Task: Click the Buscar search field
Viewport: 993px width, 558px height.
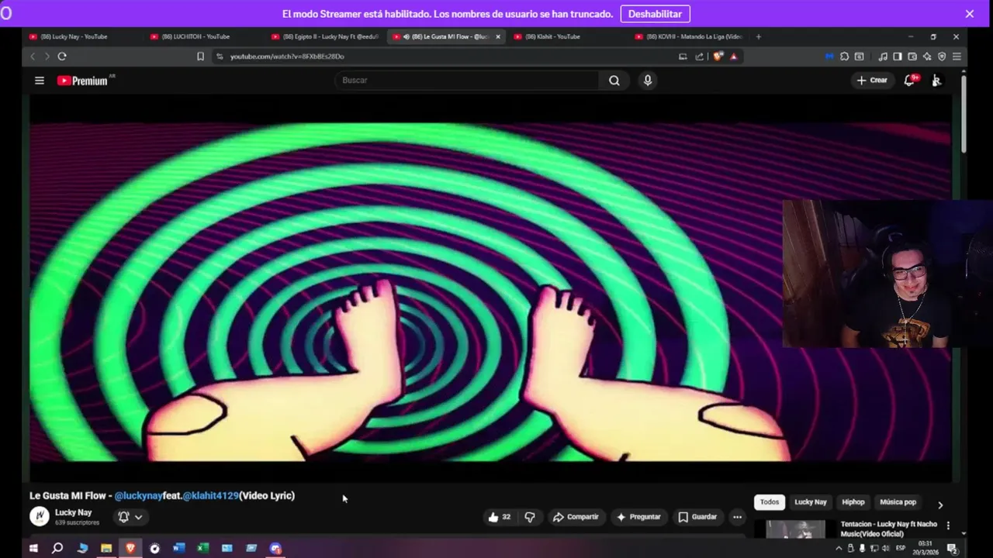Action: (x=466, y=80)
